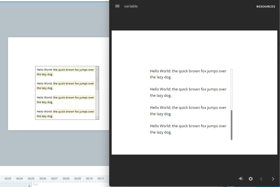Open the player settings gear
Viewport: 280px width, 187px height.
click(251, 179)
